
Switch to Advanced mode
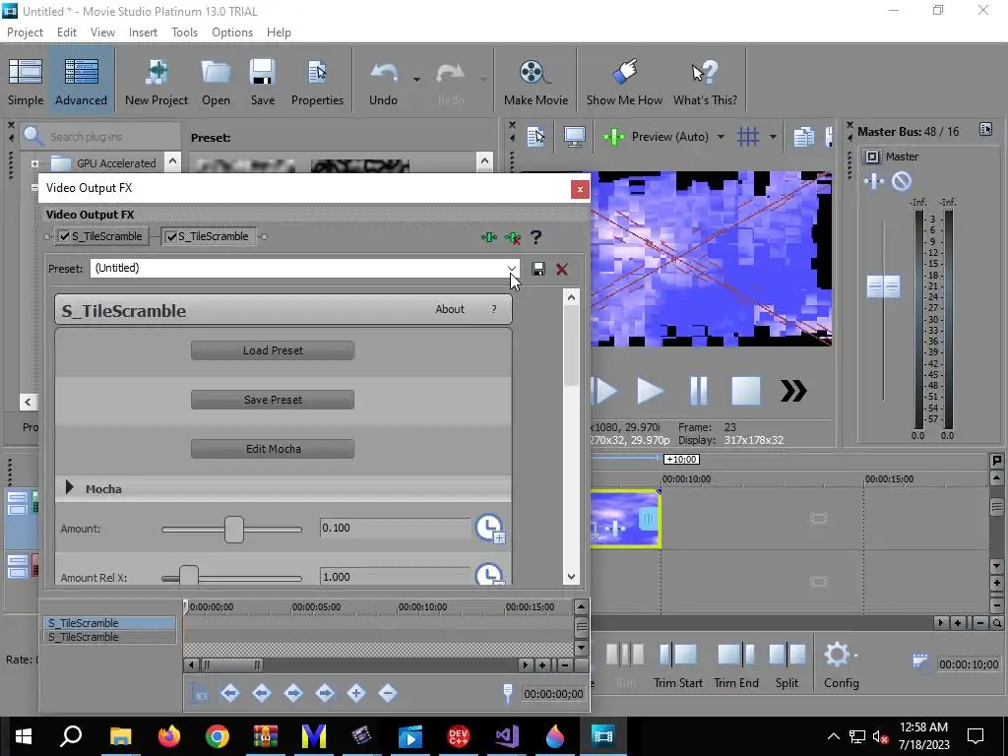click(81, 83)
